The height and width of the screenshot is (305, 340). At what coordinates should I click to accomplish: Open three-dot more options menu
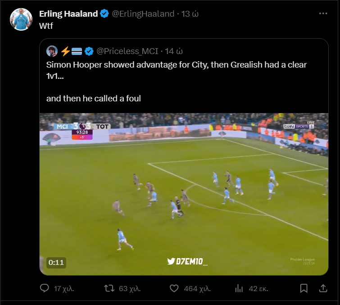[x=323, y=14]
